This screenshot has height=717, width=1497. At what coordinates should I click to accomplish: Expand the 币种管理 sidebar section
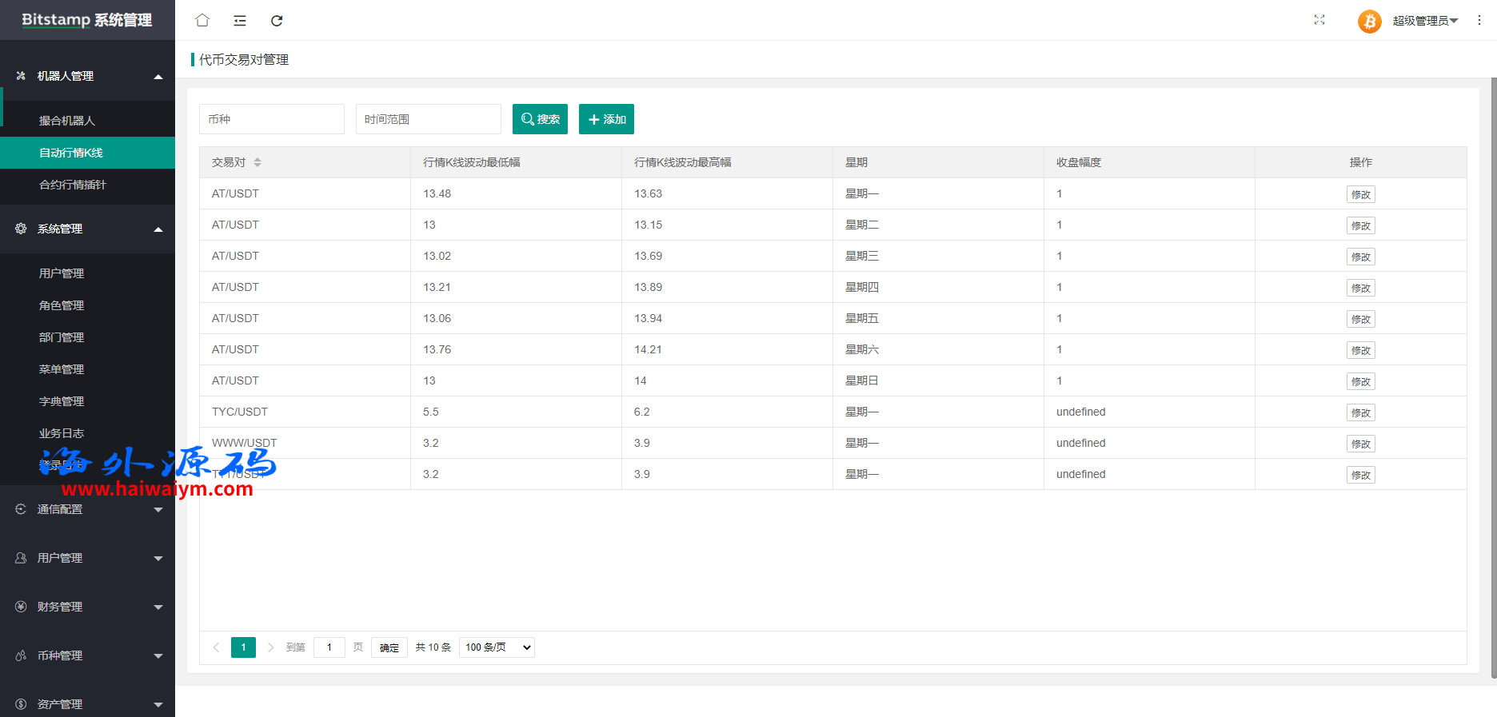pyautogui.click(x=88, y=655)
